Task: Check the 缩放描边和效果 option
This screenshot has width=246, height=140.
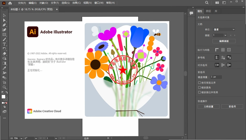Action: click(x=199, y=92)
